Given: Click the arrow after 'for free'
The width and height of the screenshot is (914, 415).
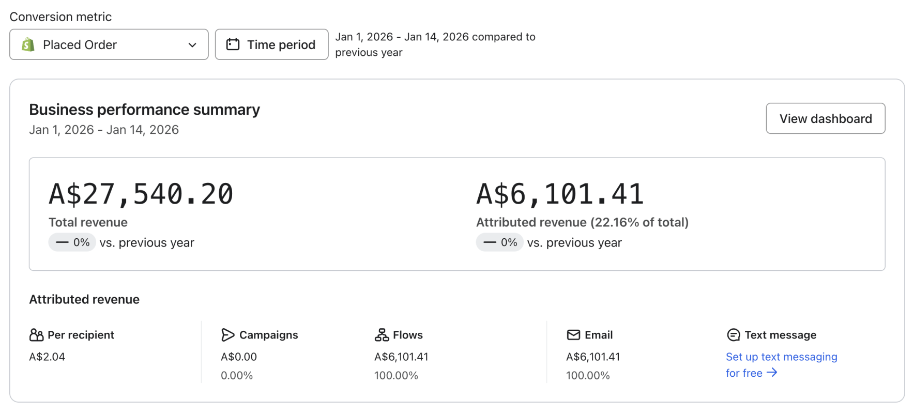Looking at the screenshot, I should click(772, 373).
